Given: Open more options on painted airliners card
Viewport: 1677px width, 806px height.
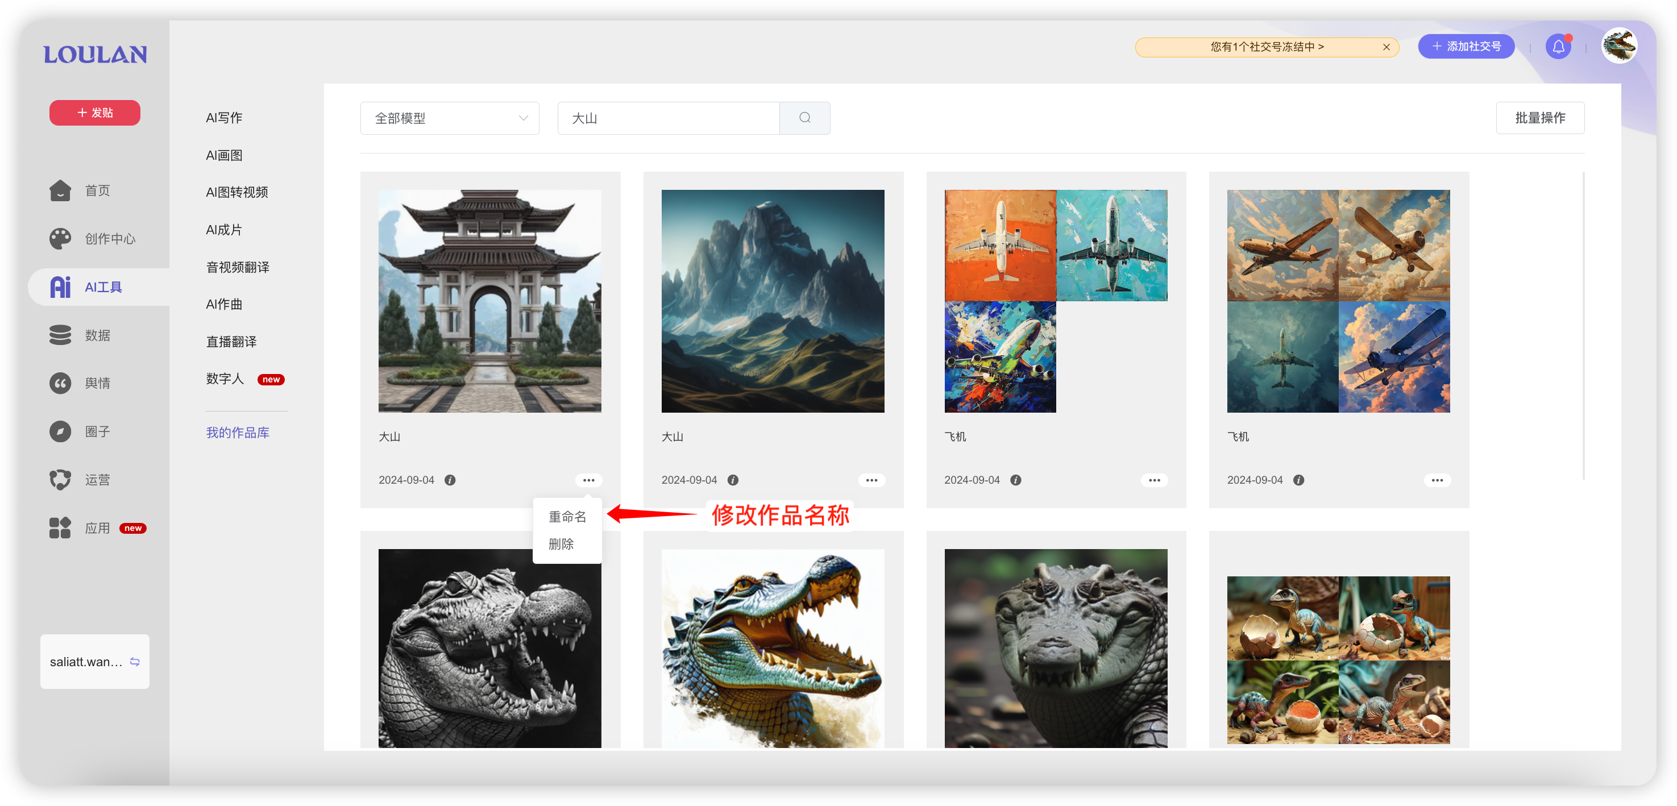Looking at the screenshot, I should click(x=1155, y=480).
